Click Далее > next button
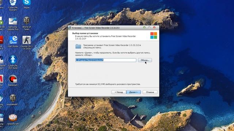Image resolution: width=234 pixels, height=131 pixels. click(133, 92)
